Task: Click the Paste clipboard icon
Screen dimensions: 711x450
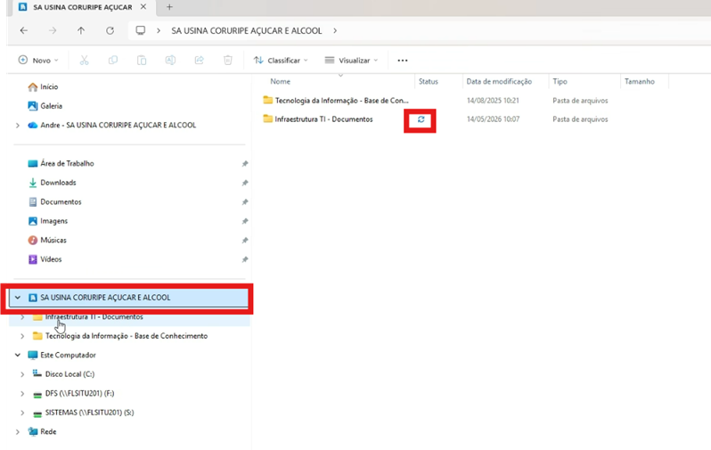Action: [x=142, y=61]
